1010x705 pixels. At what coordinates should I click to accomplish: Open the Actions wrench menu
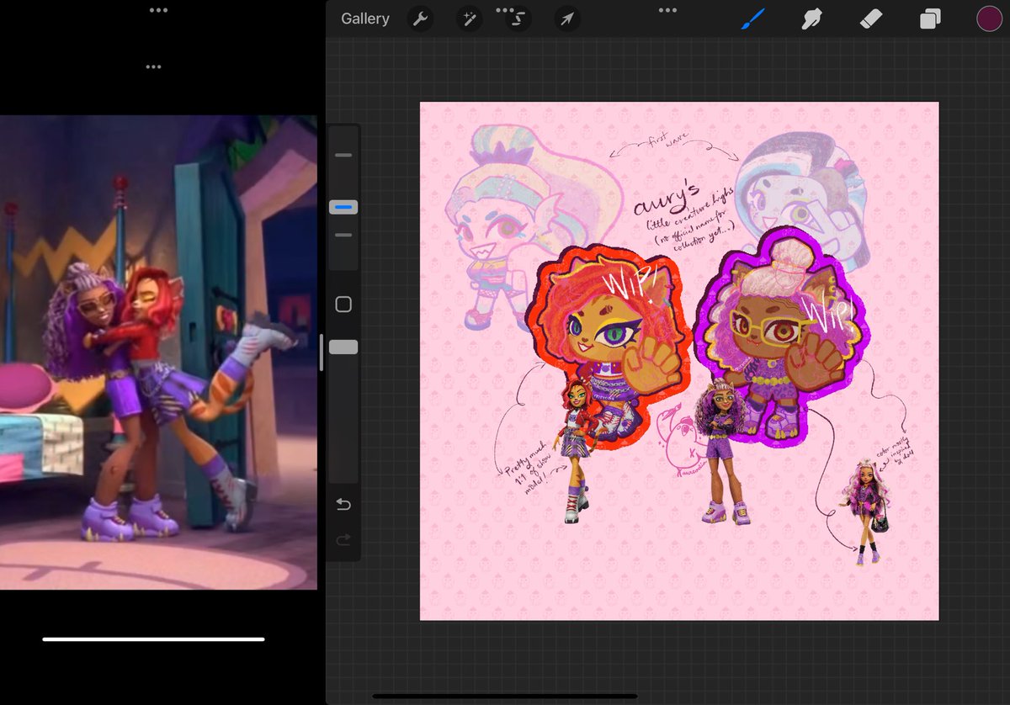[420, 19]
